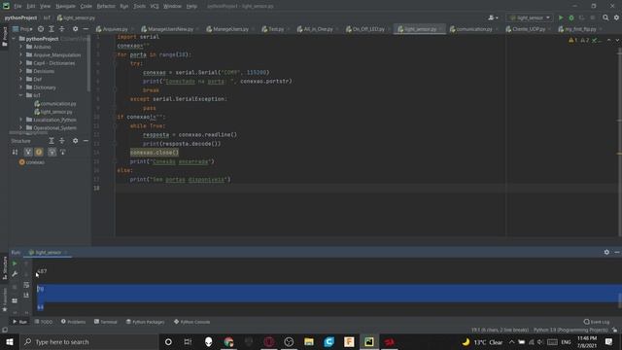
Task: Open the user account icon menu
Action: (x=493, y=17)
